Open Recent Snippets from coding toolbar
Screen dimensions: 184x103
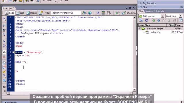4,76
